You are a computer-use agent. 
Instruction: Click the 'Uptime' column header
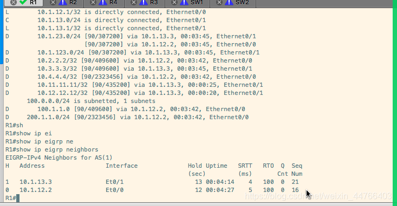(x=217, y=166)
